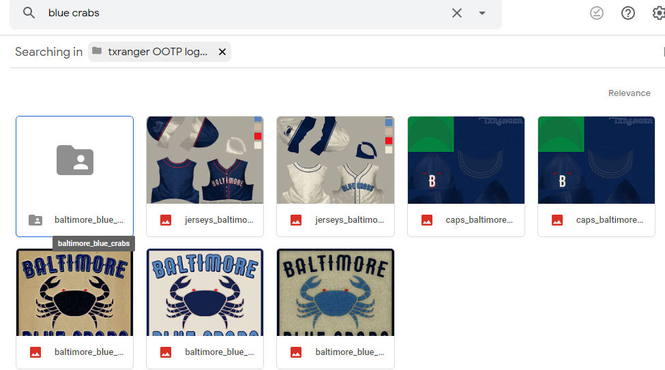The height and width of the screenshot is (370, 665).
Task: Click image icon beside first jerseys_baltimore file
Action: point(165,220)
